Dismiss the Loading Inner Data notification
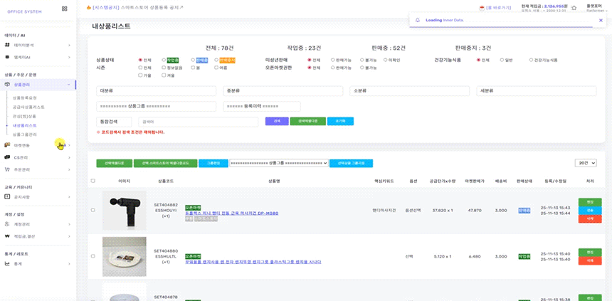The height and width of the screenshot is (301, 612). (600, 20)
